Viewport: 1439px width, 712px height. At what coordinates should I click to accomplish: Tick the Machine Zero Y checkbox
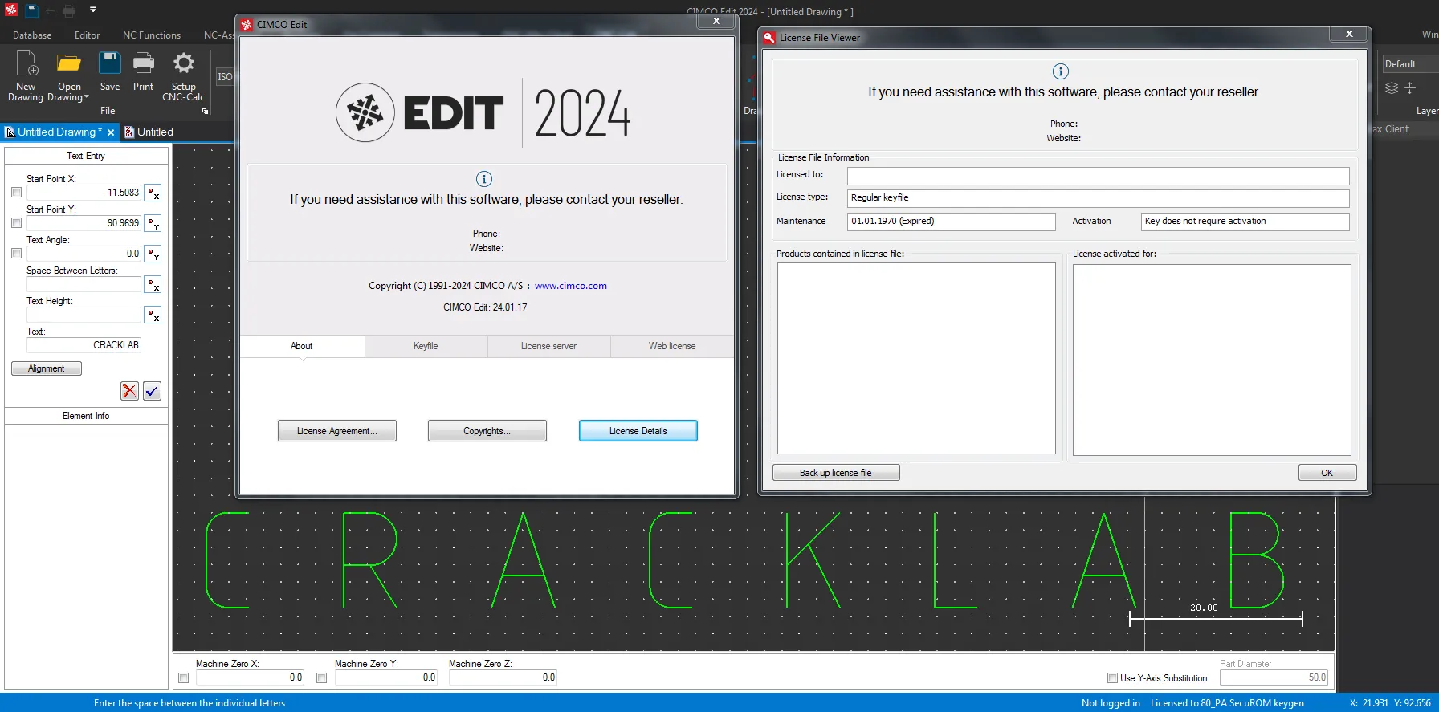click(321, 678)
